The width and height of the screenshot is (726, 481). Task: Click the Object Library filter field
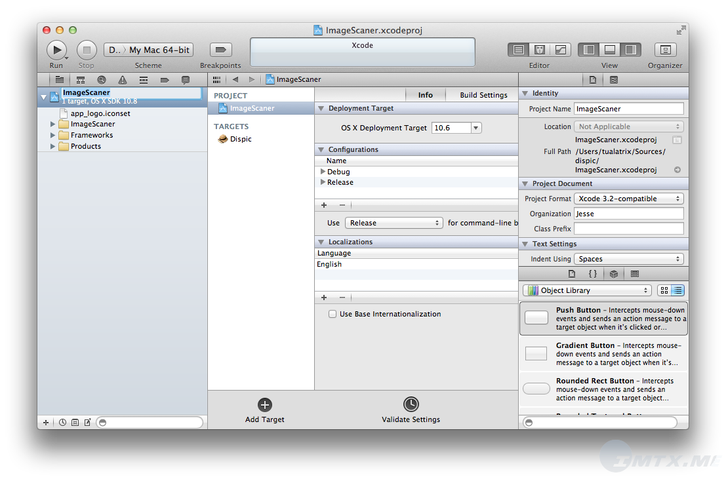tap(600, 422)
